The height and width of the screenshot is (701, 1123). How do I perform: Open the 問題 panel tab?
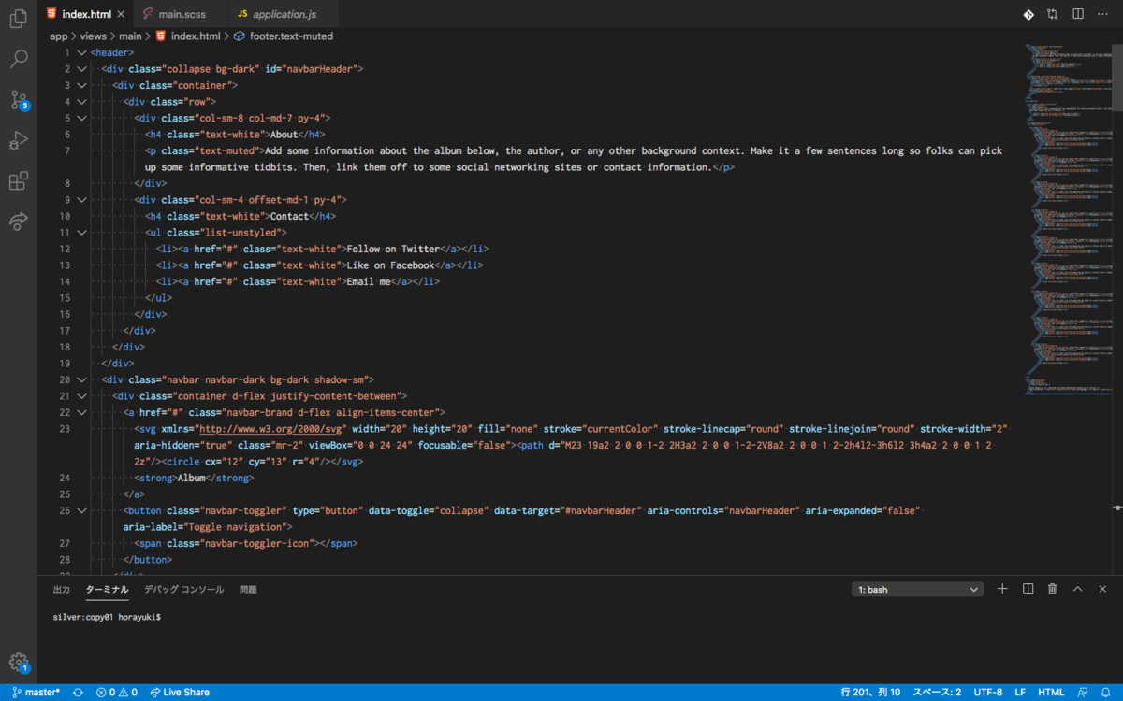(248, 590)
